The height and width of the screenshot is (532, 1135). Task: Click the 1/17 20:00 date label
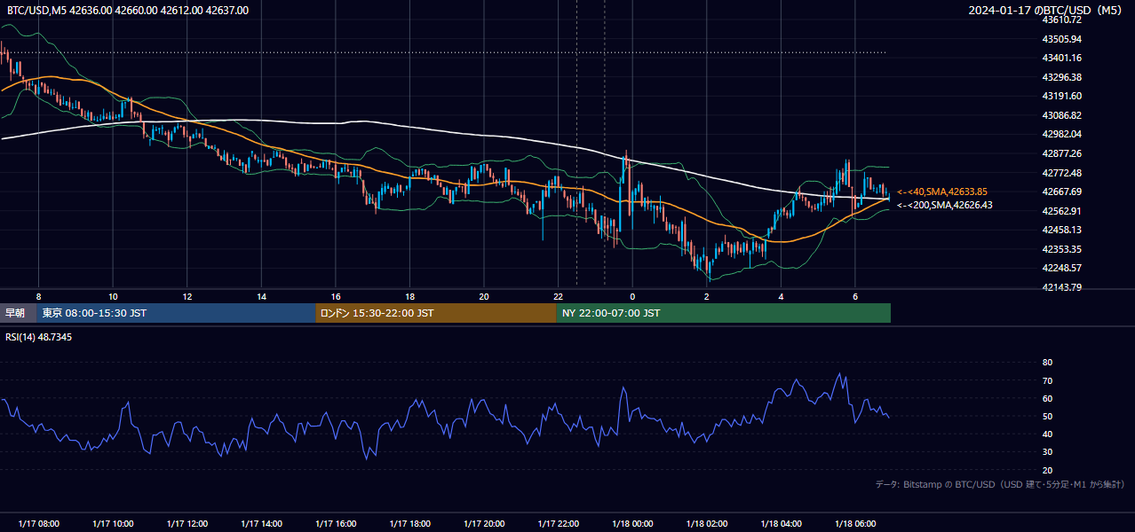[x=484, y=524]
